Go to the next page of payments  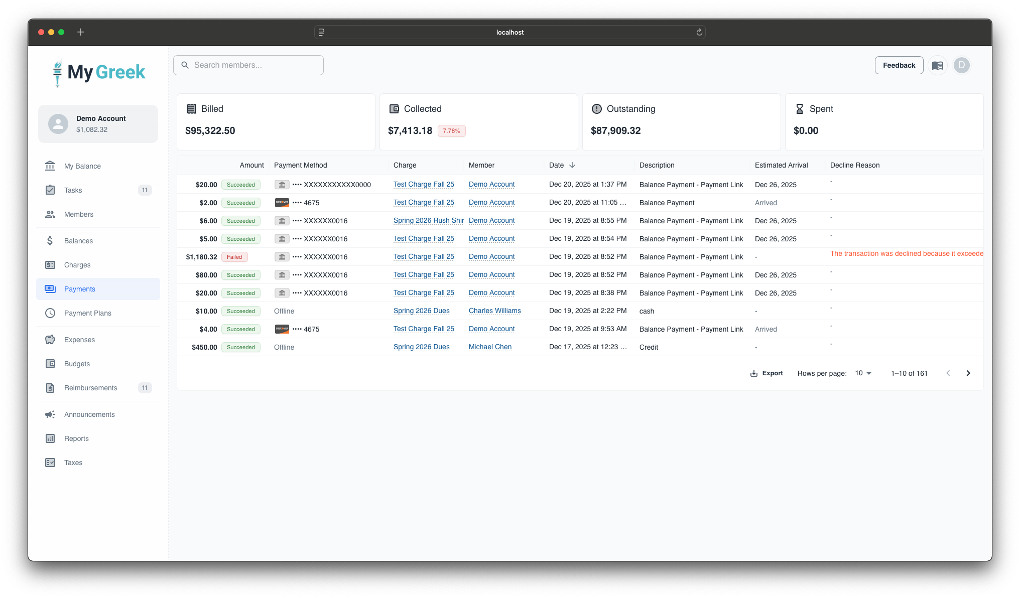[968, 373]
